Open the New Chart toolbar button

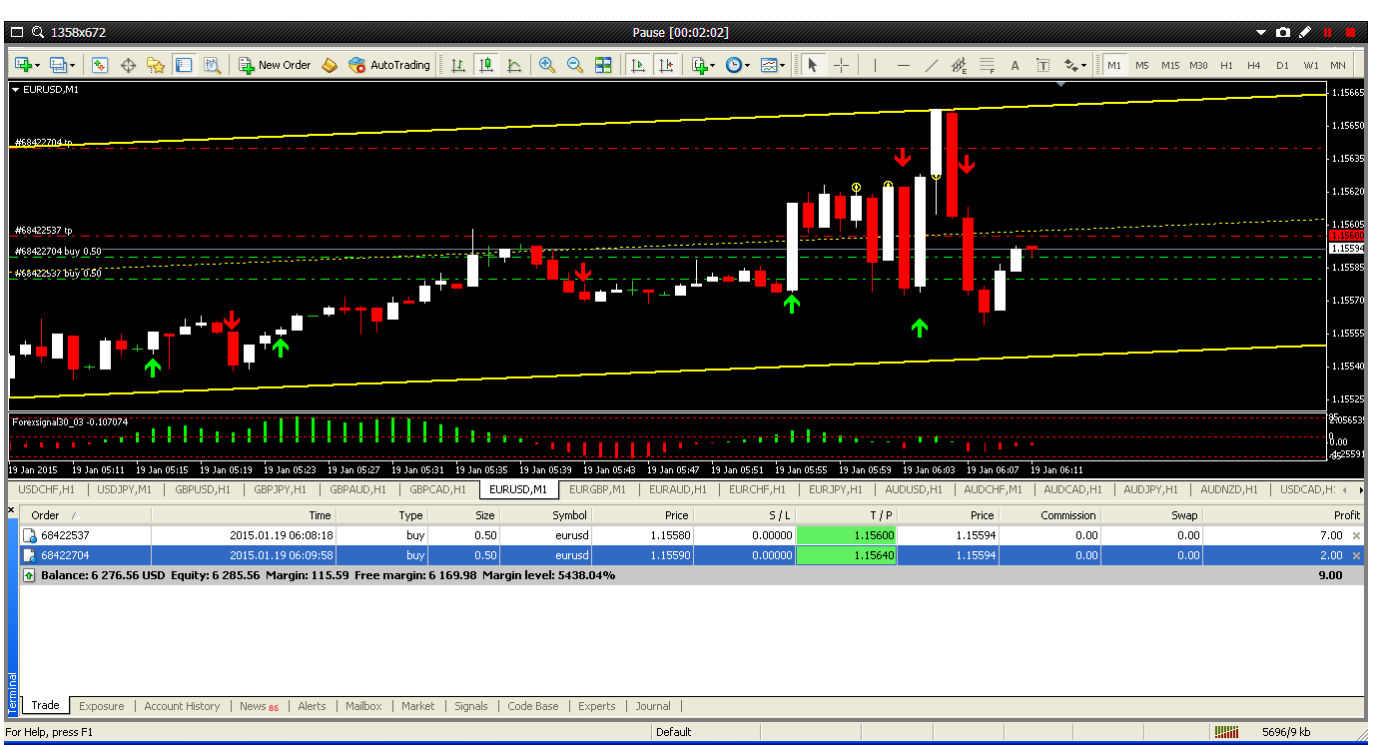(27, 65)
